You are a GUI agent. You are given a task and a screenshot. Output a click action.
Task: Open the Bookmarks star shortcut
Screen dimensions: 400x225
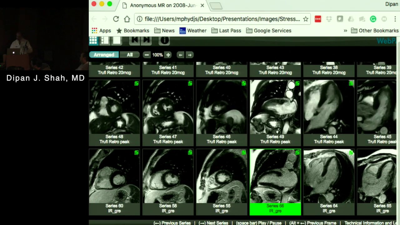tap(132, 31)
